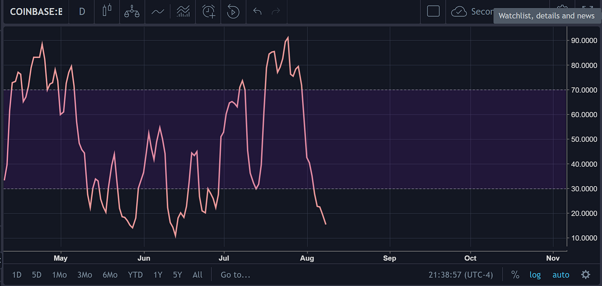Screen dimensions: 602x286
Task: Start bar replay mode
Action: click(233, 12)
